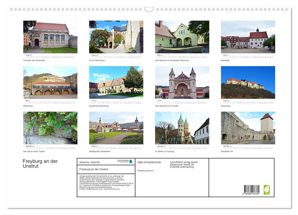Click the 'ISBN 9783569576780' text
This screenshot has height=215, width=298.
(x=149, y=162)
